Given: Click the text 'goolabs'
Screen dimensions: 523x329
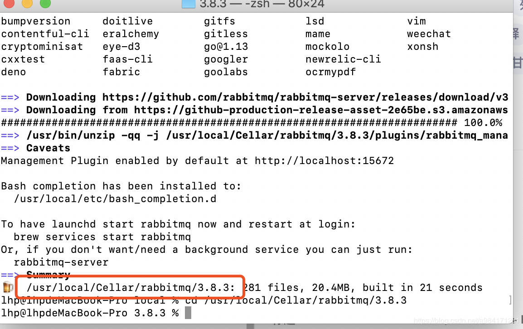Looking at the screenshot, I should (226, 72).
